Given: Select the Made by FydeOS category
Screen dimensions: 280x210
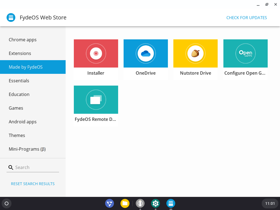Looking at the screenshot, I should point(33,67).
